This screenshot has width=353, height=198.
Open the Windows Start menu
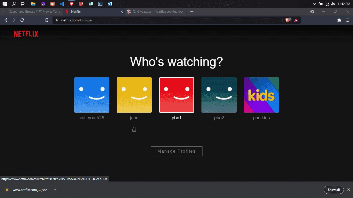pyautogui.click(x=4, y=4)
